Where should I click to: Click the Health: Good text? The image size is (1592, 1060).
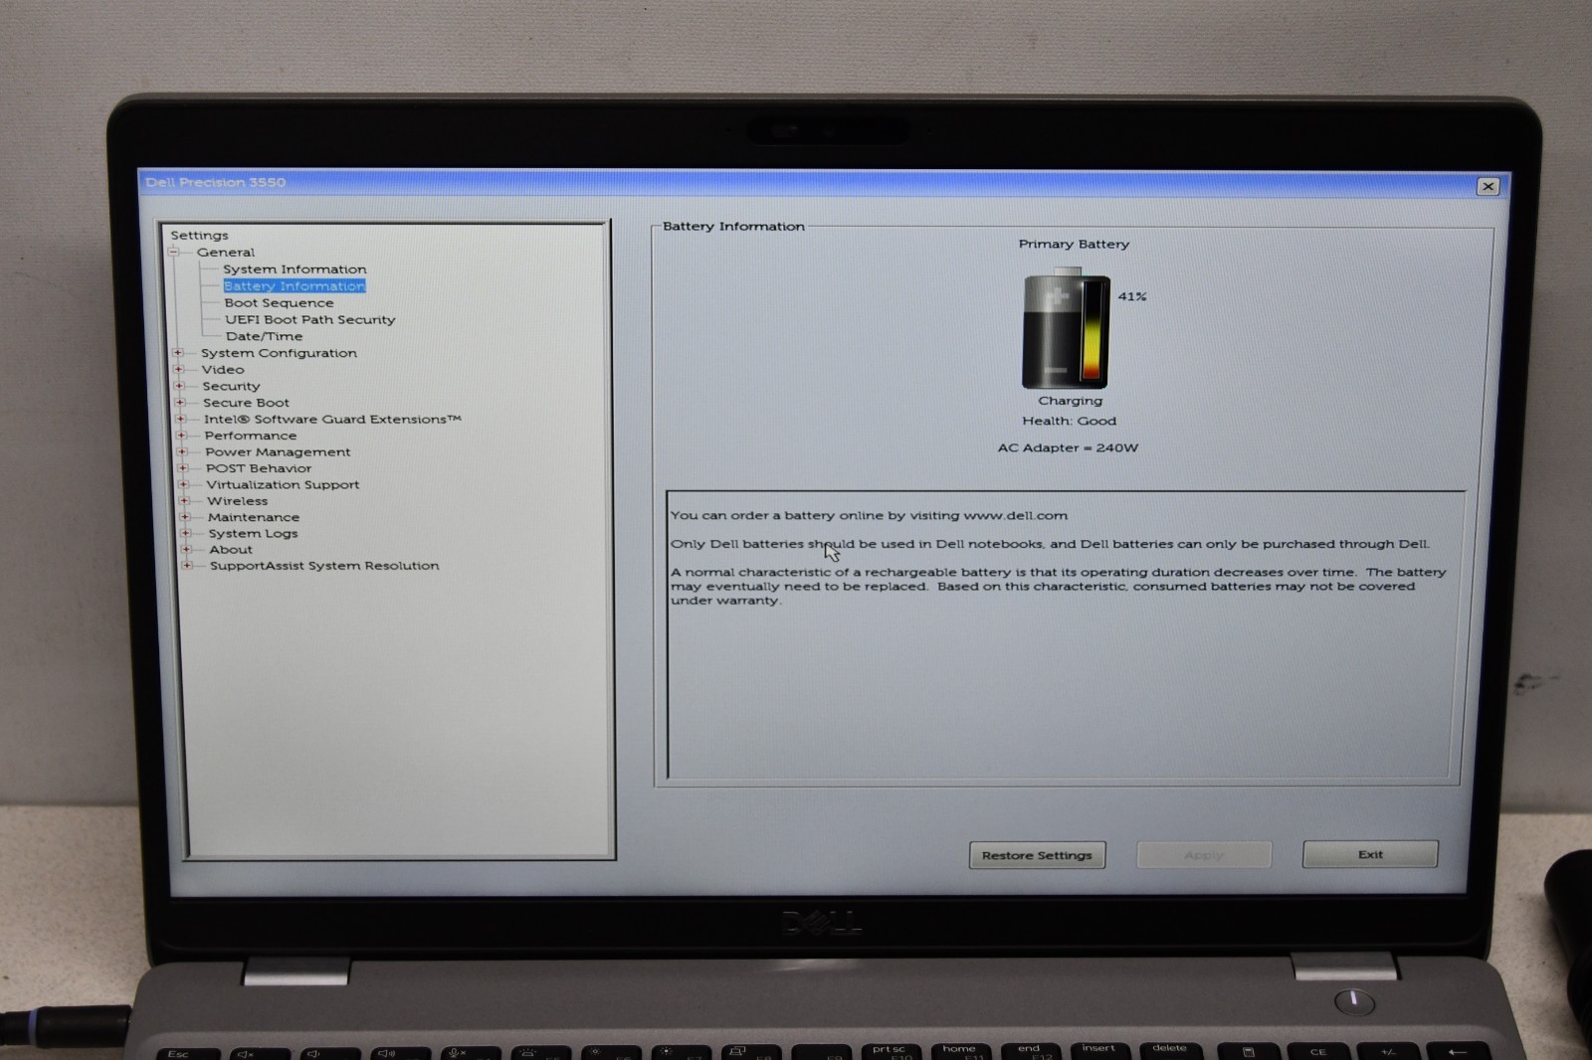[x=1069, y=421]
